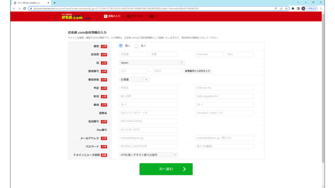Click the browser address bar URL
The image size is (335, 188).
pos(116,8)
